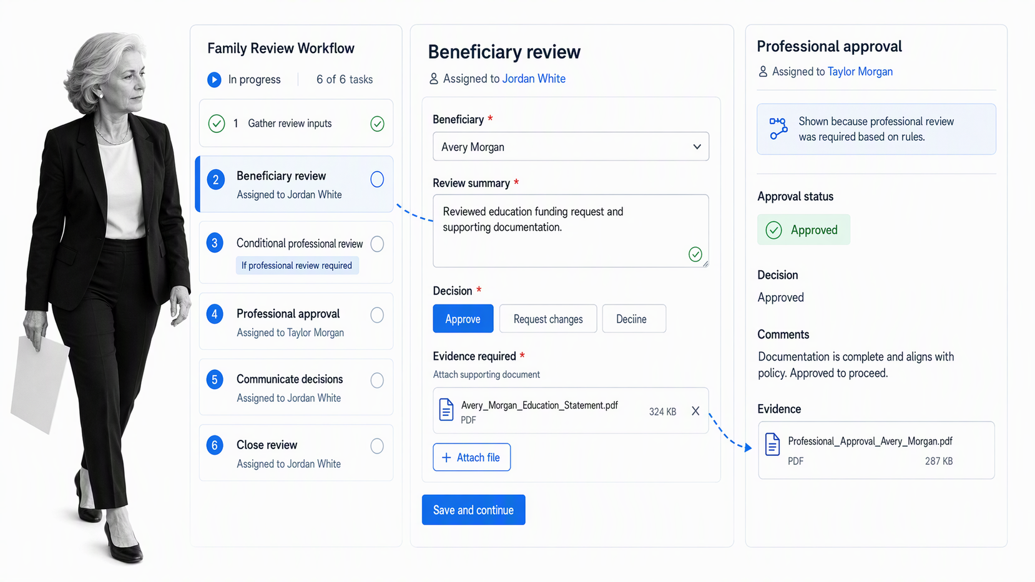Click the step 2 number badge

[x=215, y=180]
